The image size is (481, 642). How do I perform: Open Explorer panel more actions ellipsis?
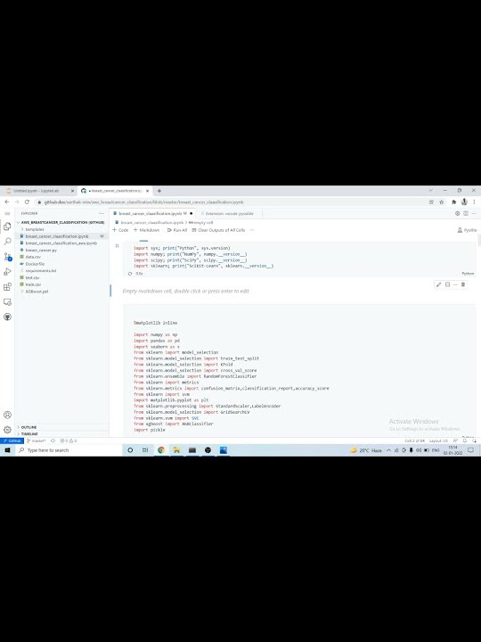[101, 213]
